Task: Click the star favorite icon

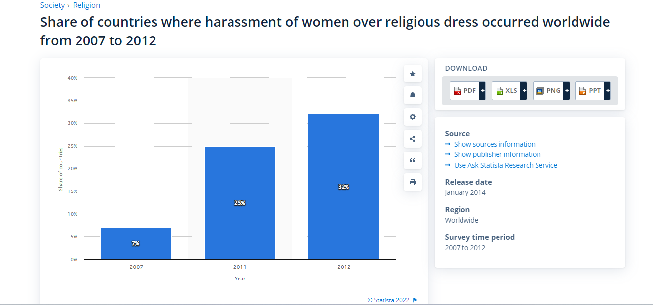Action: [413, 74]
